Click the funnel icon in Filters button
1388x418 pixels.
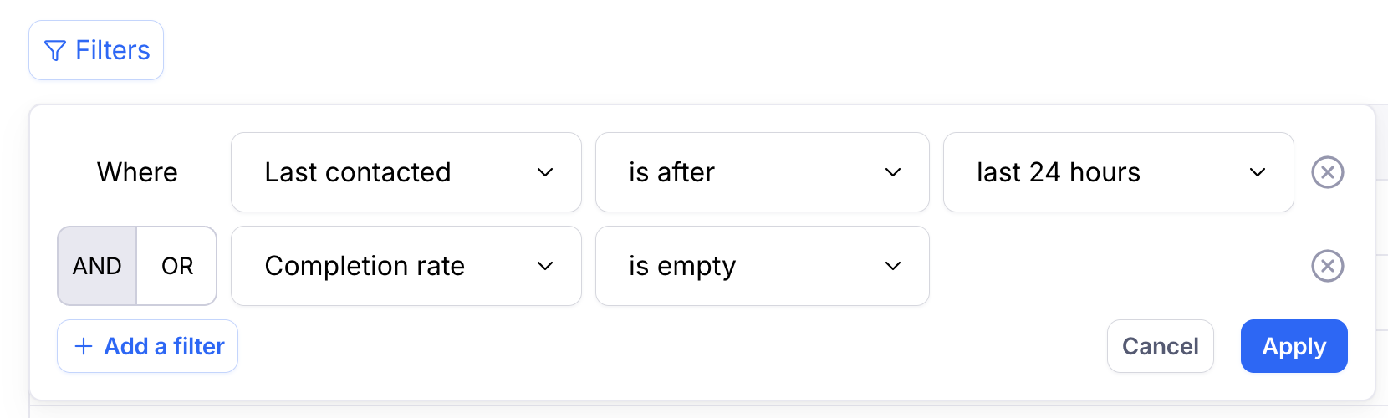[x=54, y=51]
